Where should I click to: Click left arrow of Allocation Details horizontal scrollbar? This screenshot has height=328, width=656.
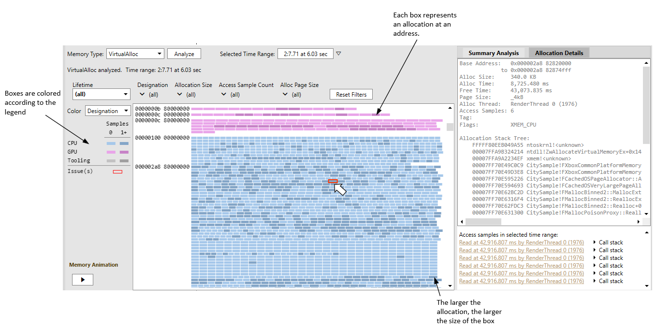tap(462, 222)
